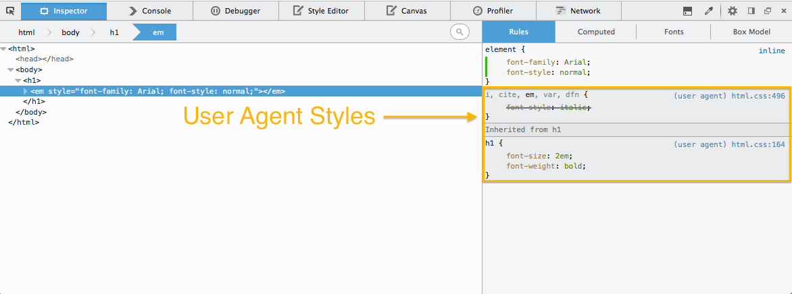Open the Box Model tab
The height and width of the screenshot is (294, 792).
tap(751, 32)
